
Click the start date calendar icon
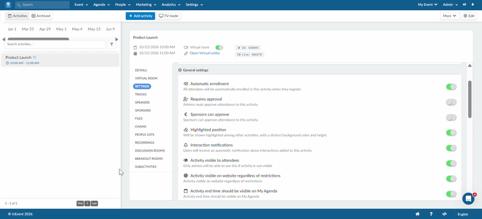point(135,48)
